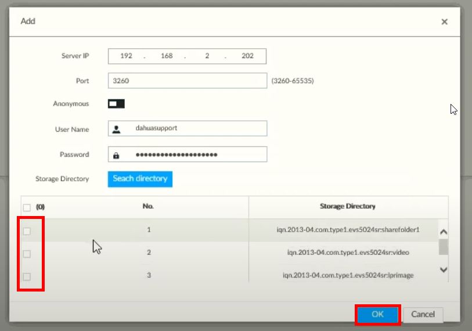Select the row ending in sharefolder1
472x331 pixels.
pos(229,230)
